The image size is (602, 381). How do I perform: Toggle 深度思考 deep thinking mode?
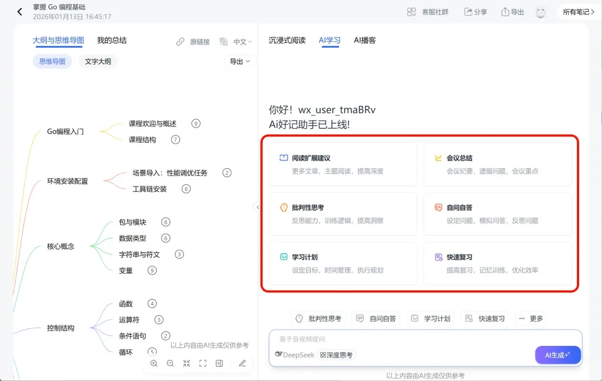pyautogui.click(x=336, y=355)
